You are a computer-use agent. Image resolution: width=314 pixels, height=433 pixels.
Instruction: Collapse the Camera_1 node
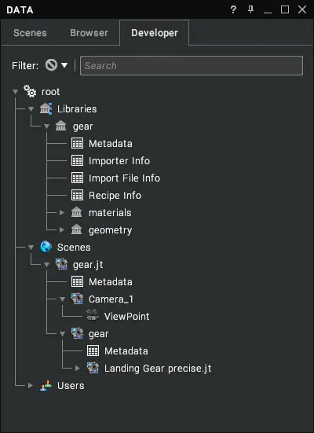pyautogui.click(x=62, y=299)
